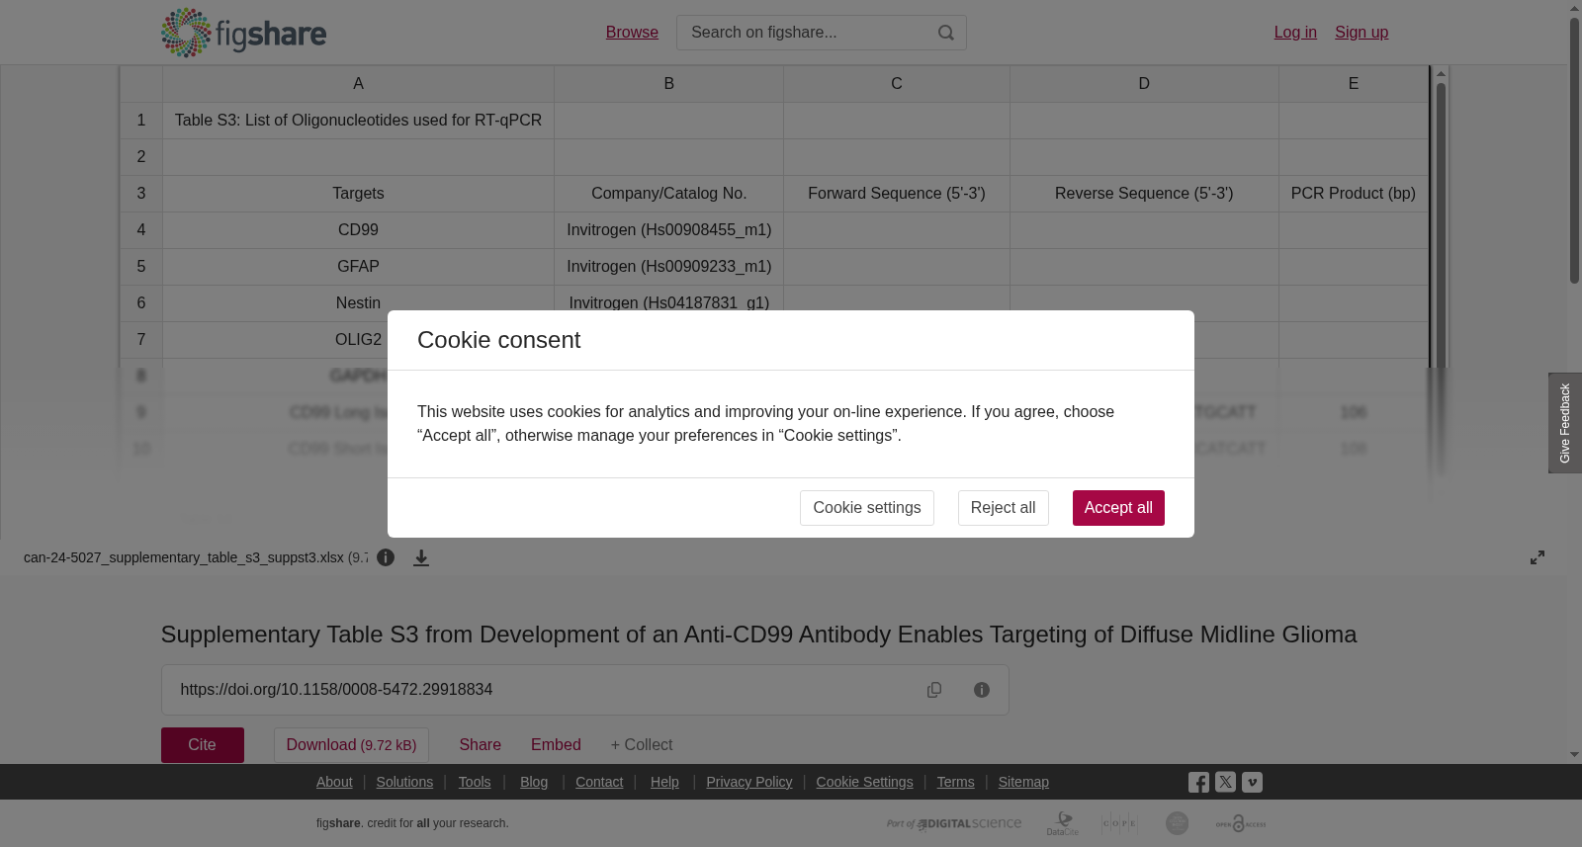Screen dimensions: 1582x847
Task: Download the file via arrow icon
Action: click(421, 557)
